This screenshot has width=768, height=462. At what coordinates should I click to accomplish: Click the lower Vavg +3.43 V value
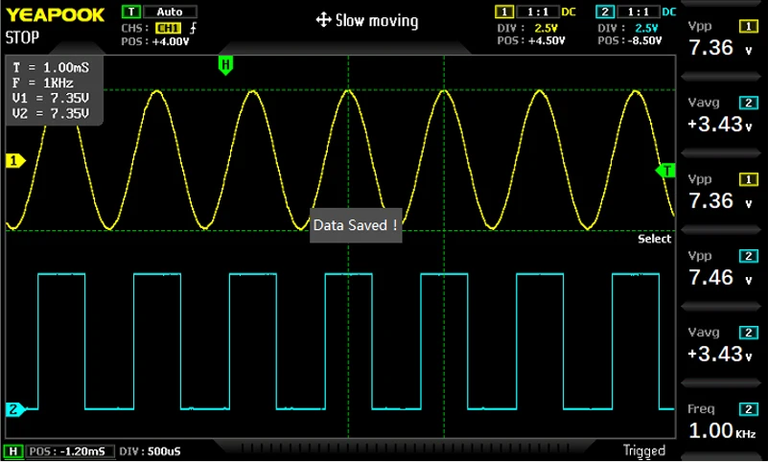[720, 355]
